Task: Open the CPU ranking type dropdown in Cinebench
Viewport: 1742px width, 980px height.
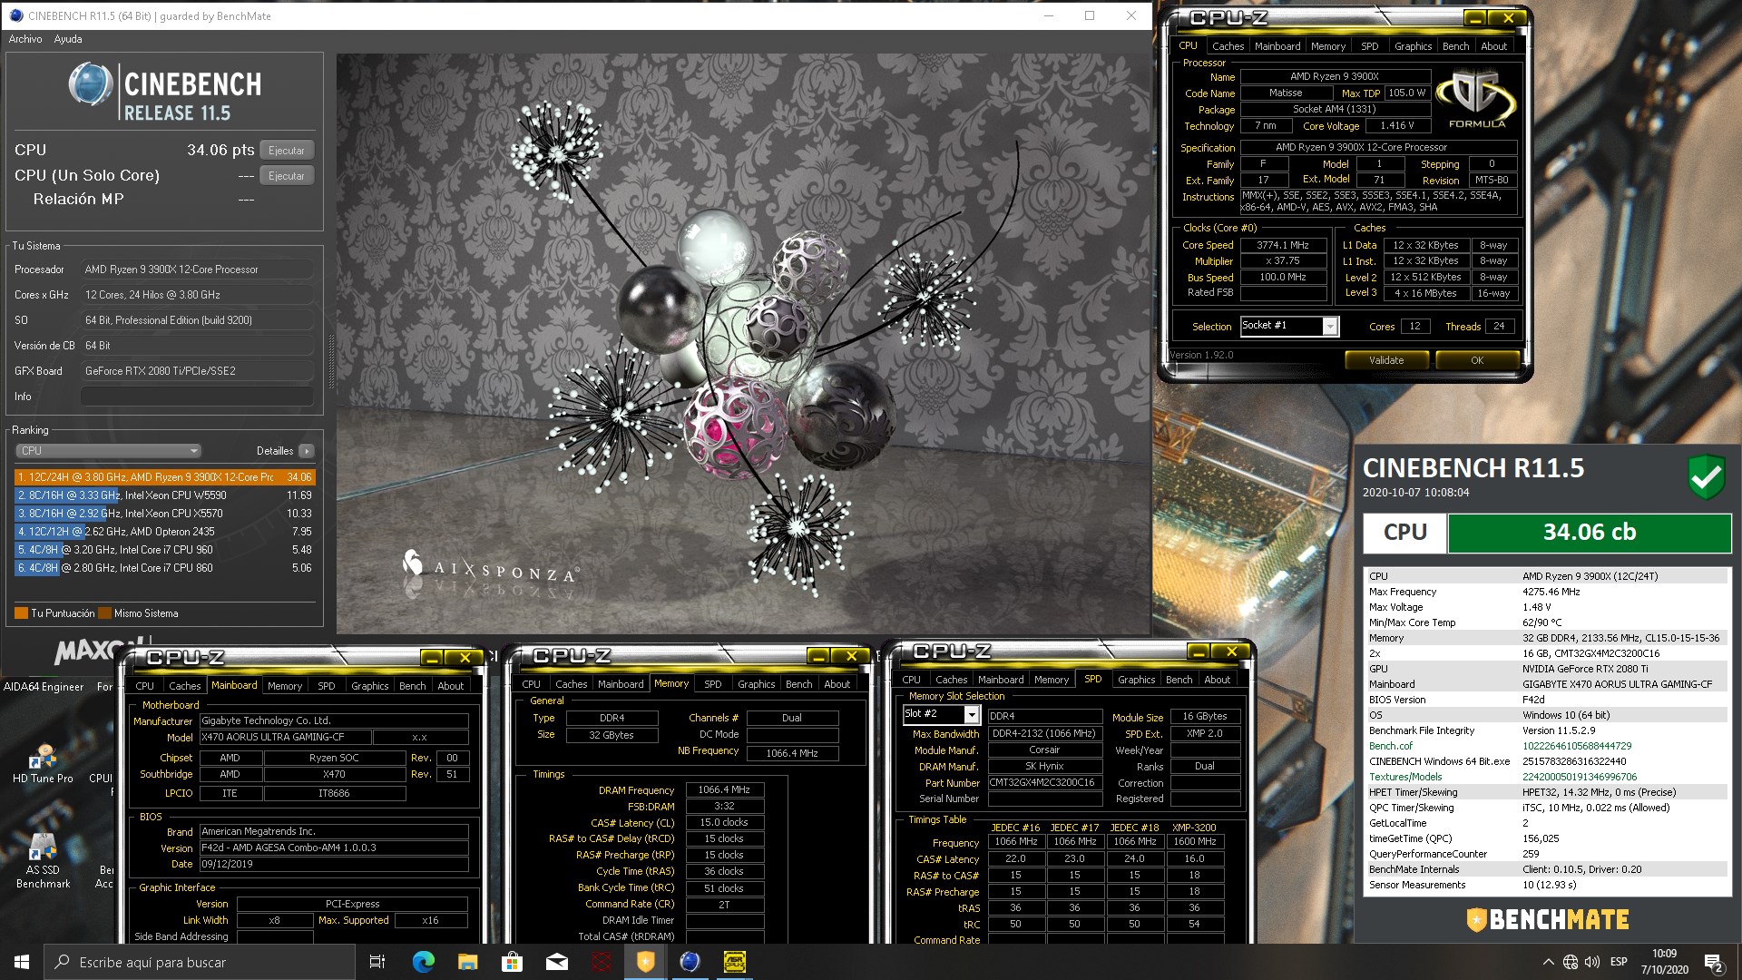Action: pos(108,451)
